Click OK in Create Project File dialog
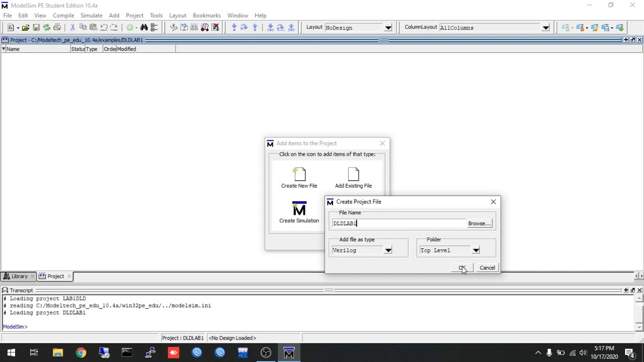644x362 pixels. 462,268
